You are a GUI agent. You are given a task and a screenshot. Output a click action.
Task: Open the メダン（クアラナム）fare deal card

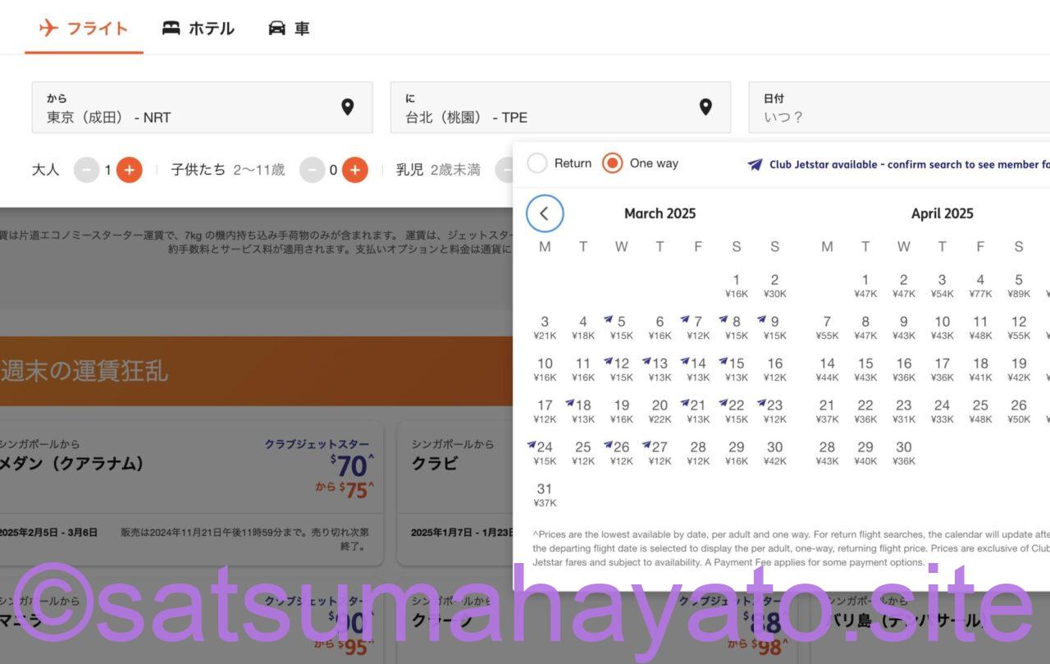(x=190, y=492)
